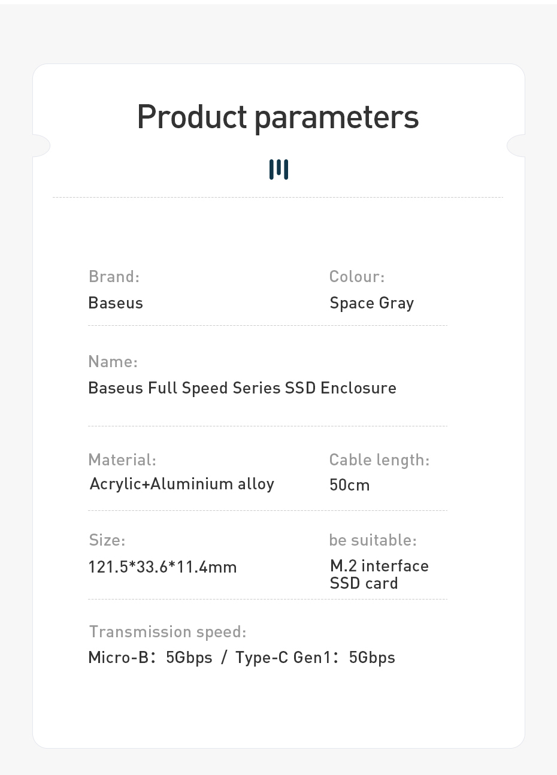Click the Acrylic+Aluminium alloy value

coord(181,484)
